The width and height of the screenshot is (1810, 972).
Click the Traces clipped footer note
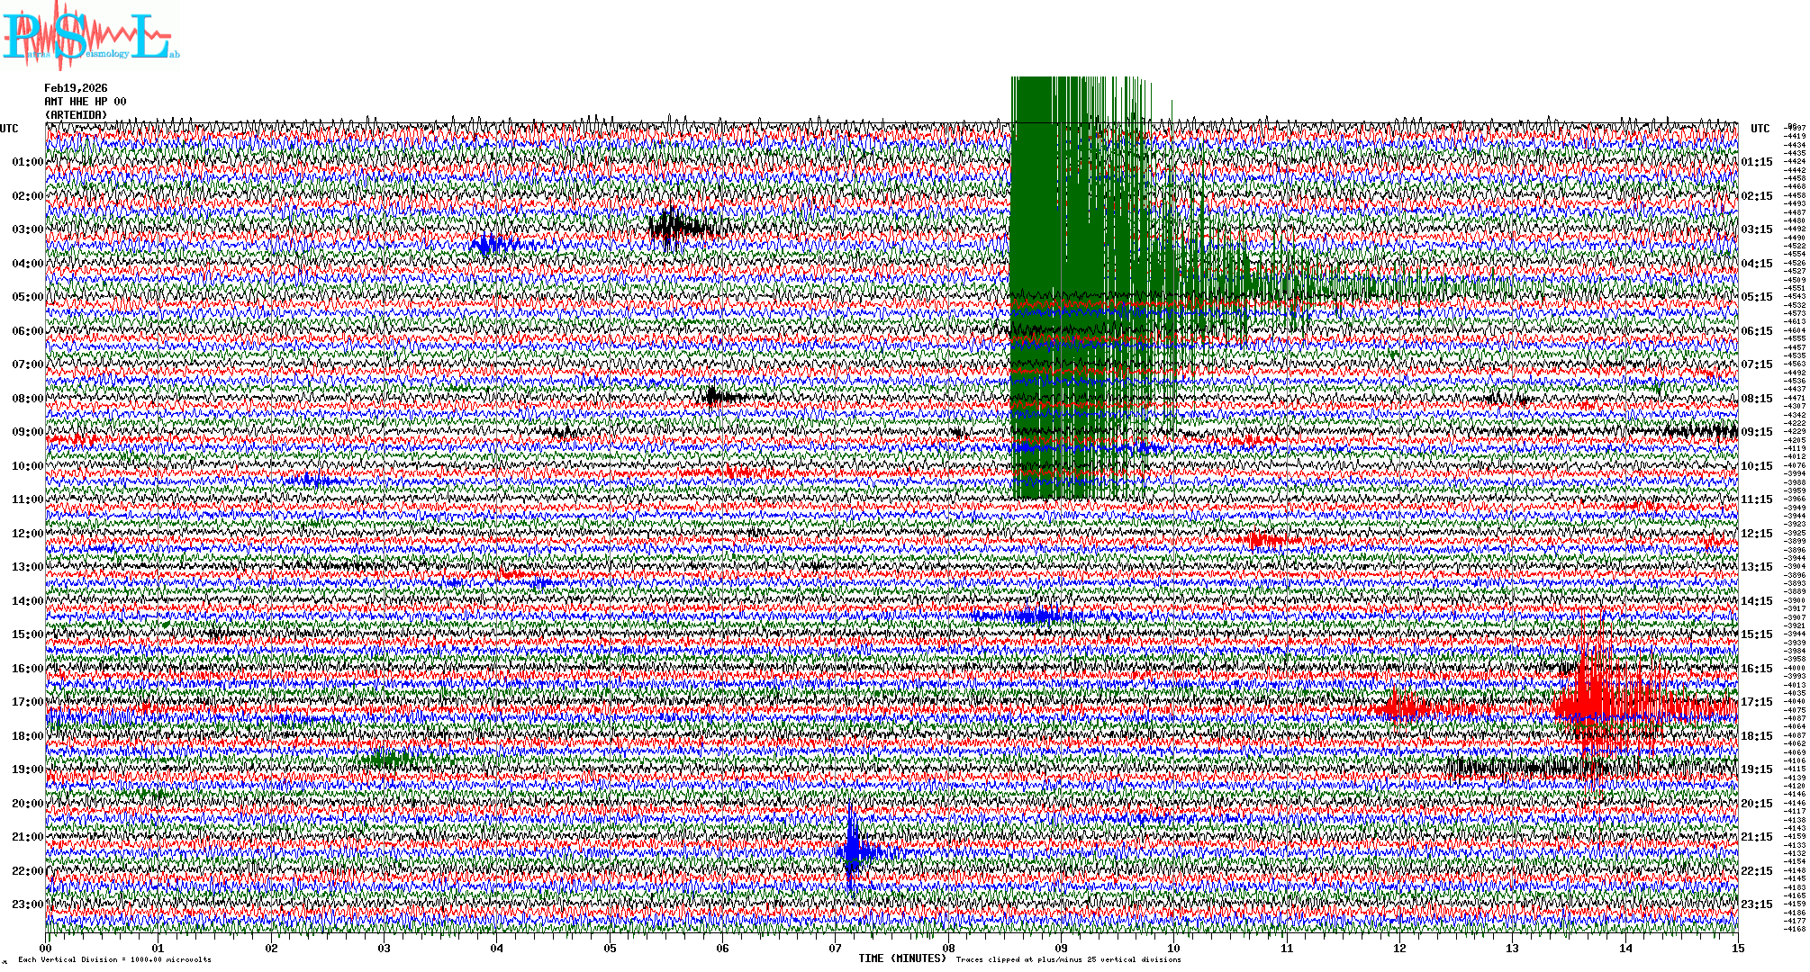[1068, 960]
